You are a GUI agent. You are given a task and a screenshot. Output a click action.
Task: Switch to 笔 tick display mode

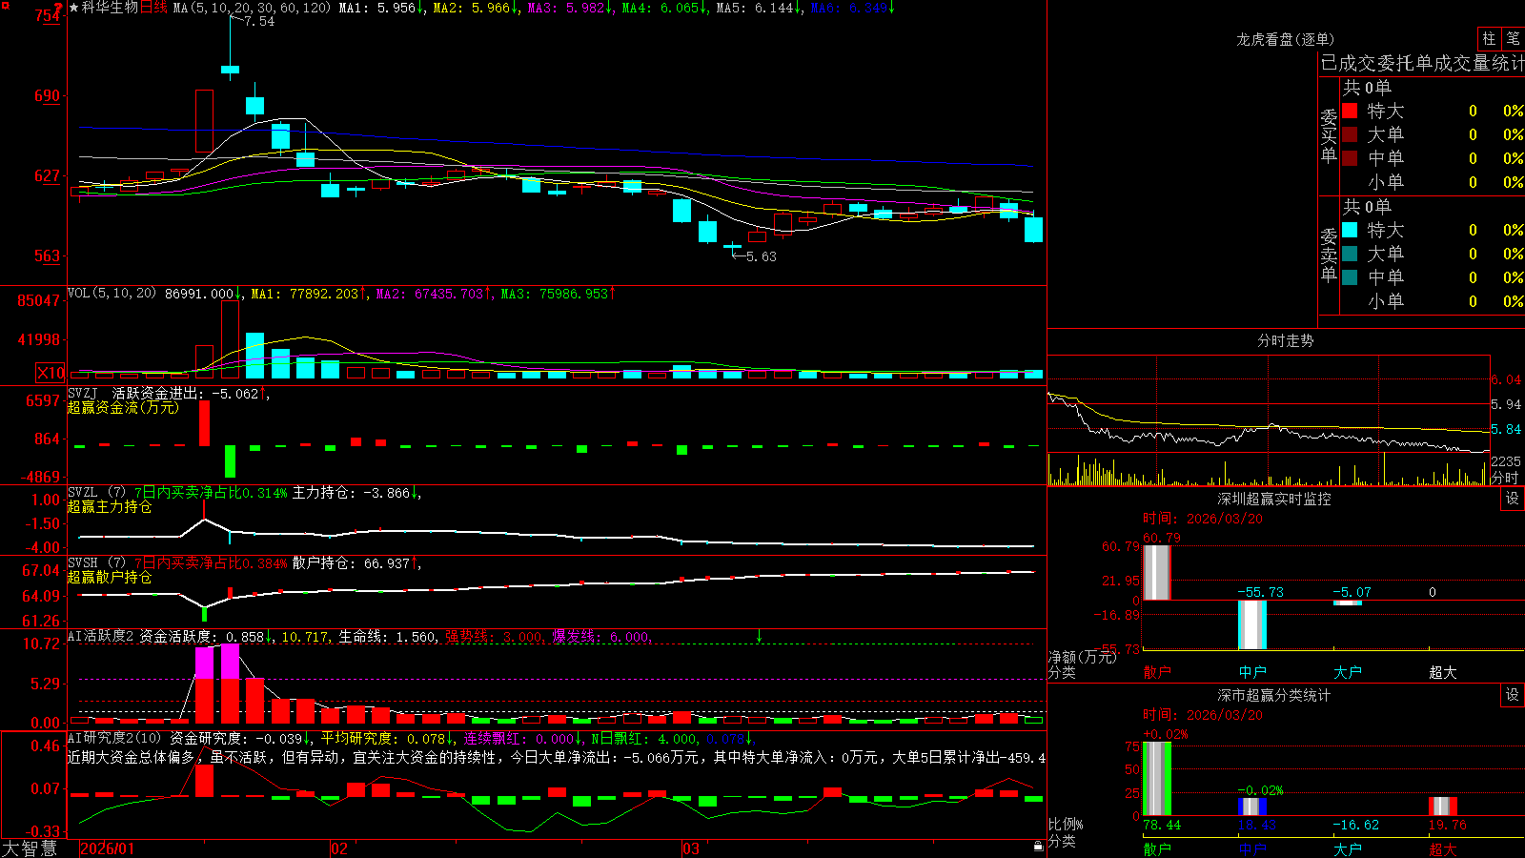pos(1513,38)
